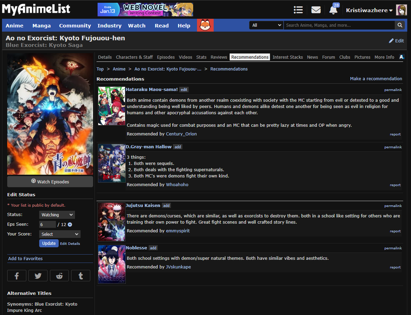The width and height of the screenshot is (411, 315).
Task: Open Whoahoho's profile
Action: [x=177, y=185]
